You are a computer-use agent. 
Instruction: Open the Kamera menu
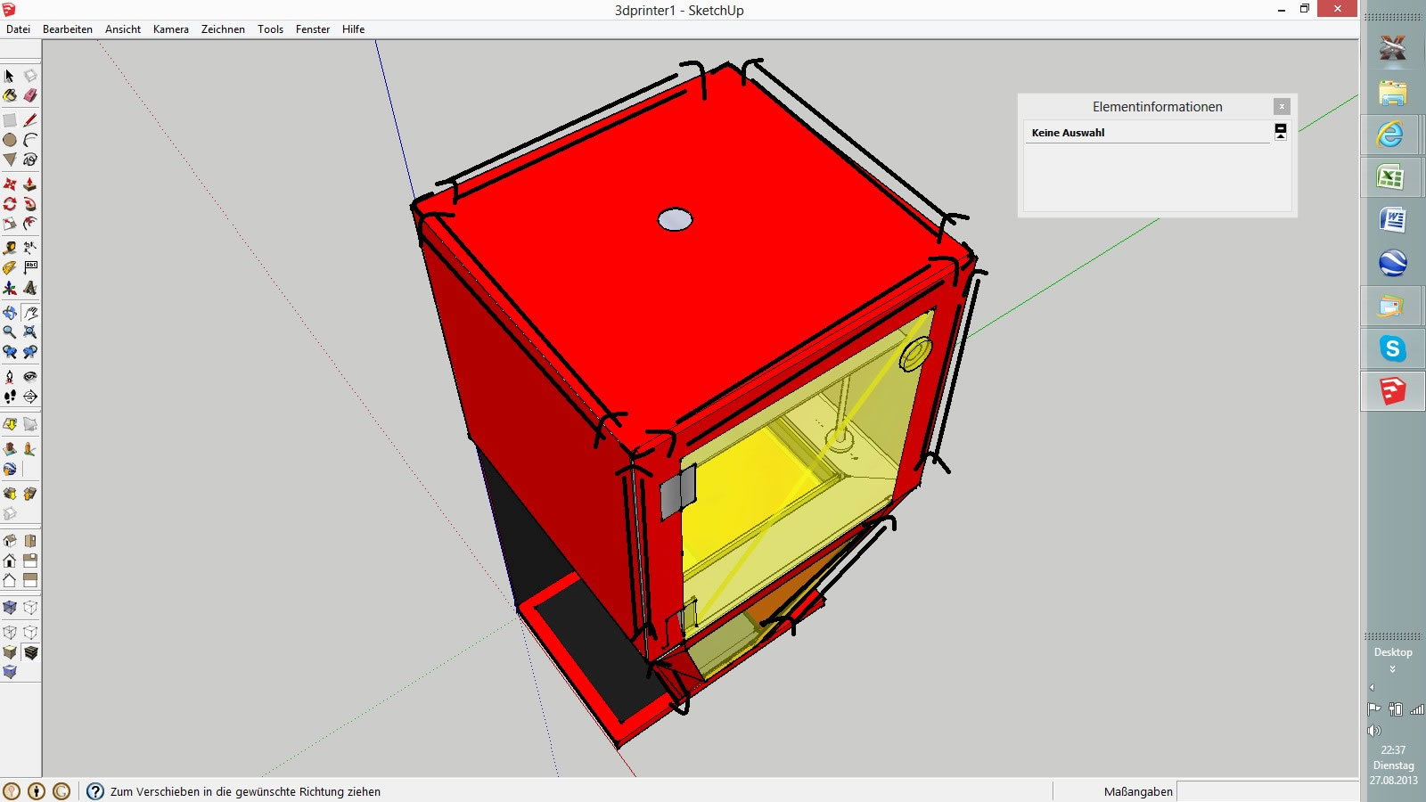pyautogui.click(x=170, y=29)
